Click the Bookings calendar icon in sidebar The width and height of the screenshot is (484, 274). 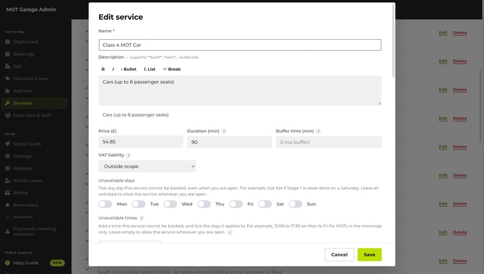7,54
